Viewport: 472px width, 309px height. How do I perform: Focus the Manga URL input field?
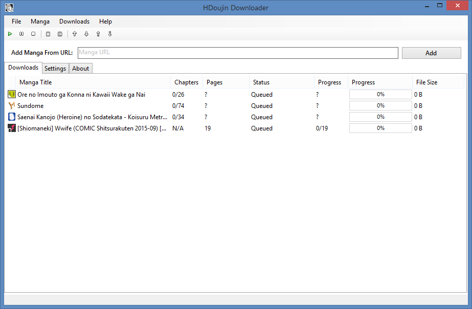(238, 53)
